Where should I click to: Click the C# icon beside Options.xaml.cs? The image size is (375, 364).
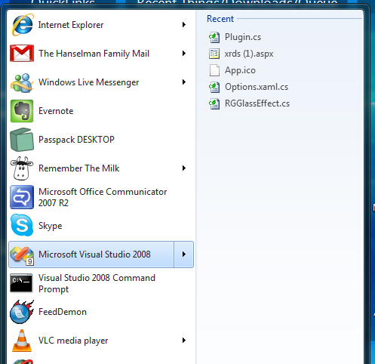coord(214,87)
